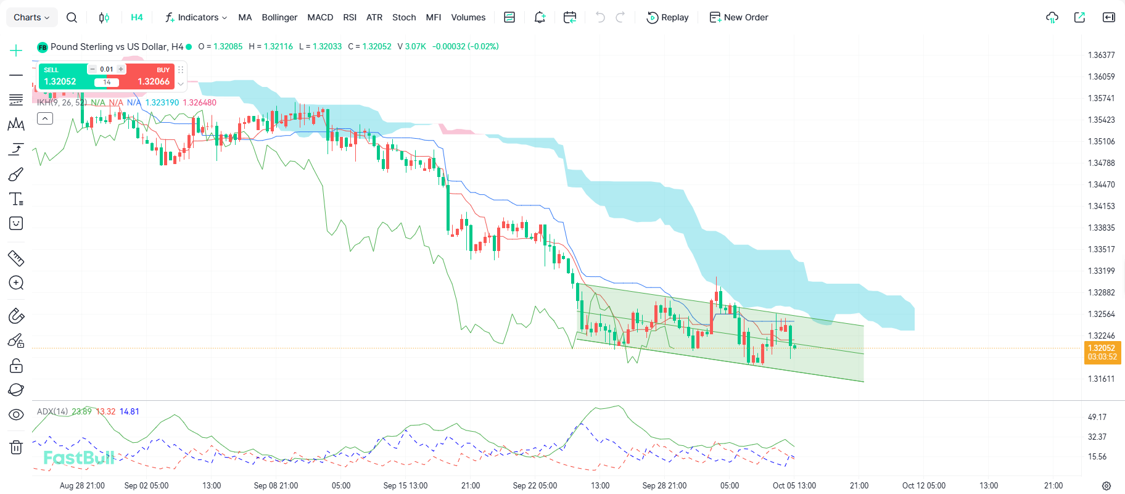Expand the trade panel chevron
Screen dimensions: 1125x494
pyautogui.click(x=181, y=84)
